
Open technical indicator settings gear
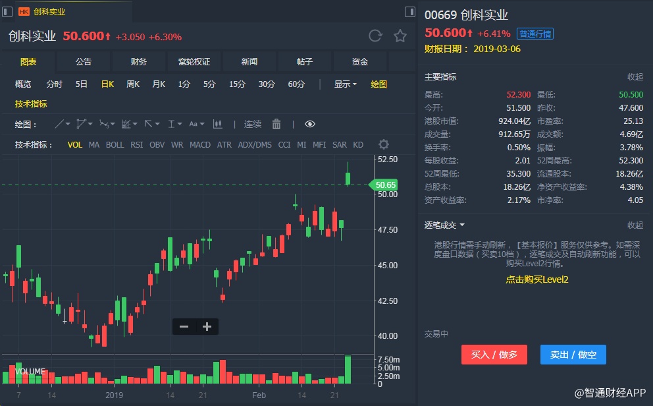384,144
